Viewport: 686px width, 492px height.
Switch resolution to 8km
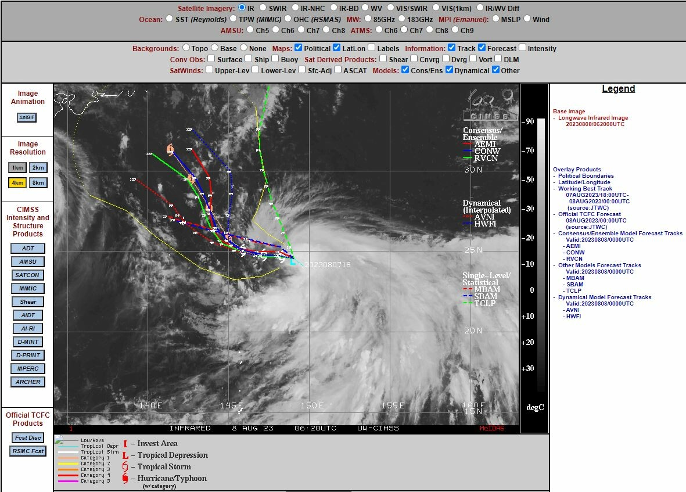[38, 182]
